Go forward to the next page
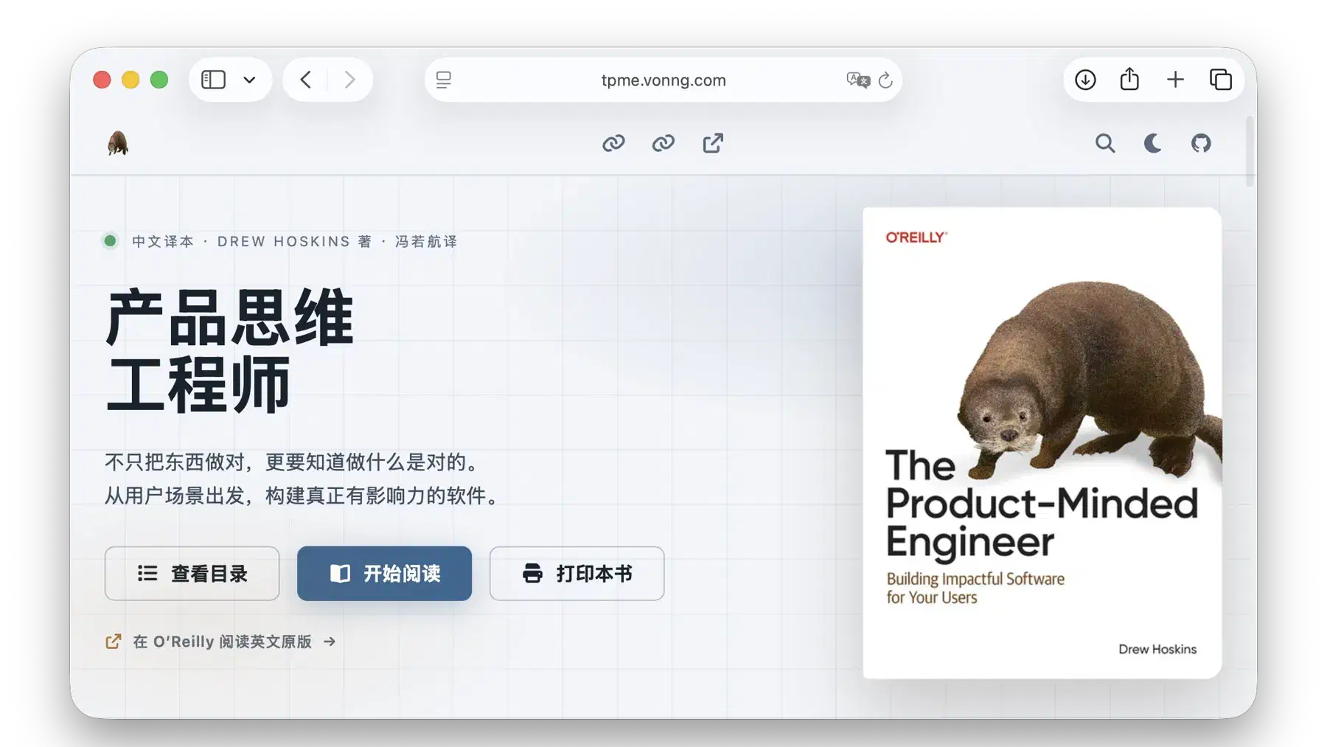Screen dimensions: 1327x747 pos(349,80)
